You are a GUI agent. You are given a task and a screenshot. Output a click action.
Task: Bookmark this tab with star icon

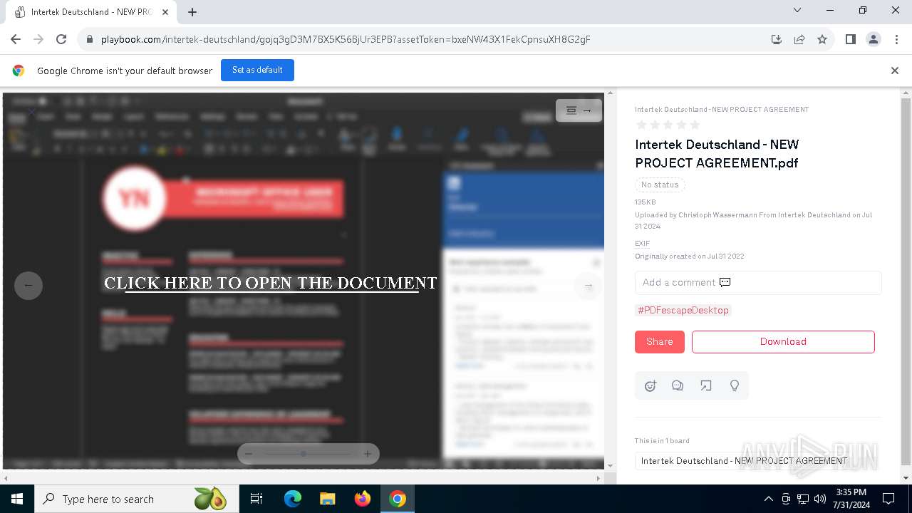(822, 39)
